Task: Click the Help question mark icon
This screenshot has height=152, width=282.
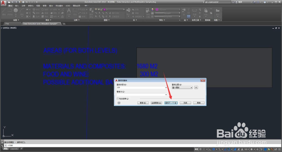Action: coord(265,2)
